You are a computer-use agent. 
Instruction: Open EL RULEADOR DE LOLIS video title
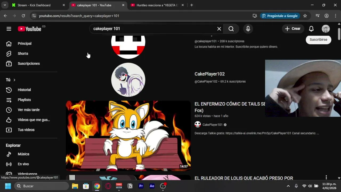(x=244, y=178)
